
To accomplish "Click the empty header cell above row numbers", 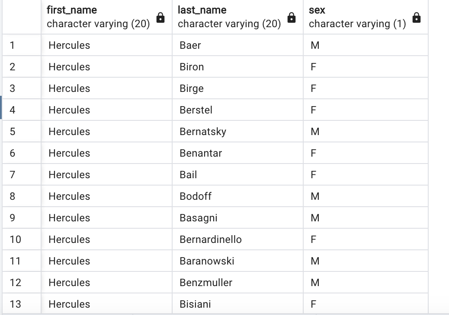I will click(x=21, y=16).
